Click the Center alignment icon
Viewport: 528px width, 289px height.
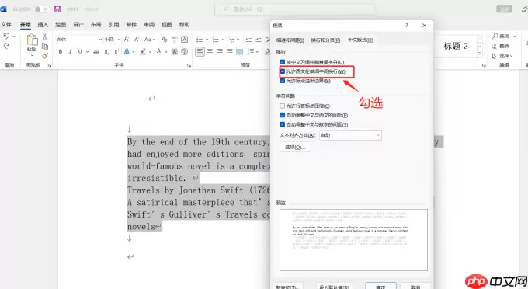pos(210,52)
